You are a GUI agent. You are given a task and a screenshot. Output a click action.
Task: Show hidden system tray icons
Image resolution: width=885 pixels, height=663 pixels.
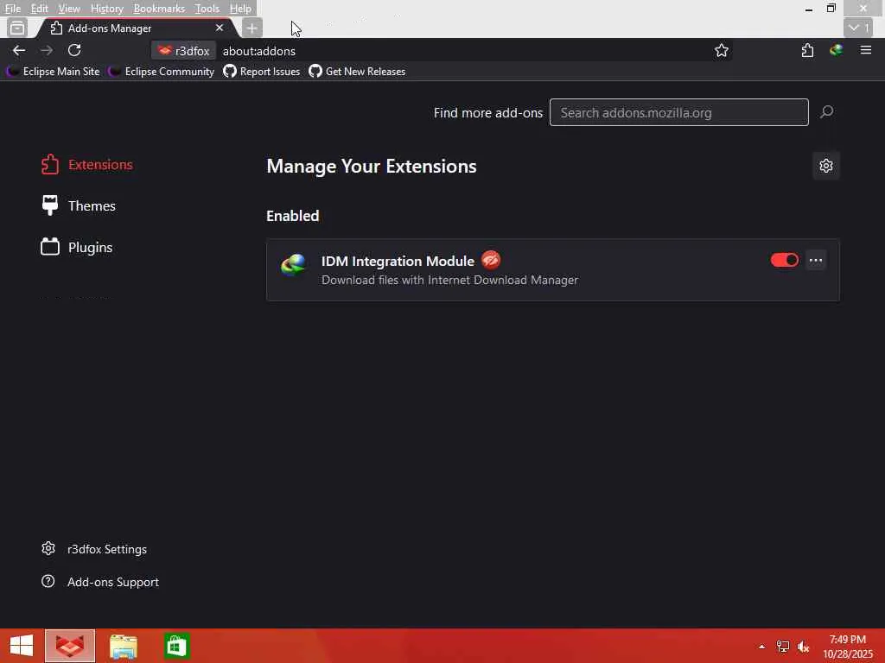(x=762, y=647)
